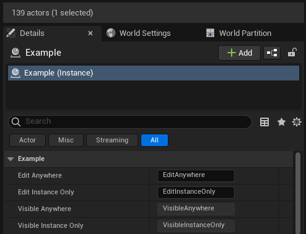306x234 pixels.
Task: Collapse the Example category section
Action: [11, 159]
